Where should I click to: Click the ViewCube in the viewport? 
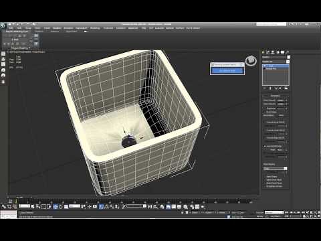251,60
